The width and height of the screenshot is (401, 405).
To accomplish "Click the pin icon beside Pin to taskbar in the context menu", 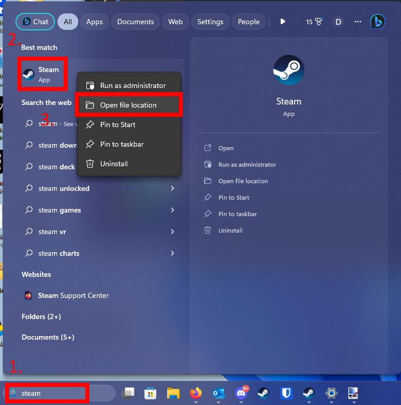I will [x=90, y=144].
